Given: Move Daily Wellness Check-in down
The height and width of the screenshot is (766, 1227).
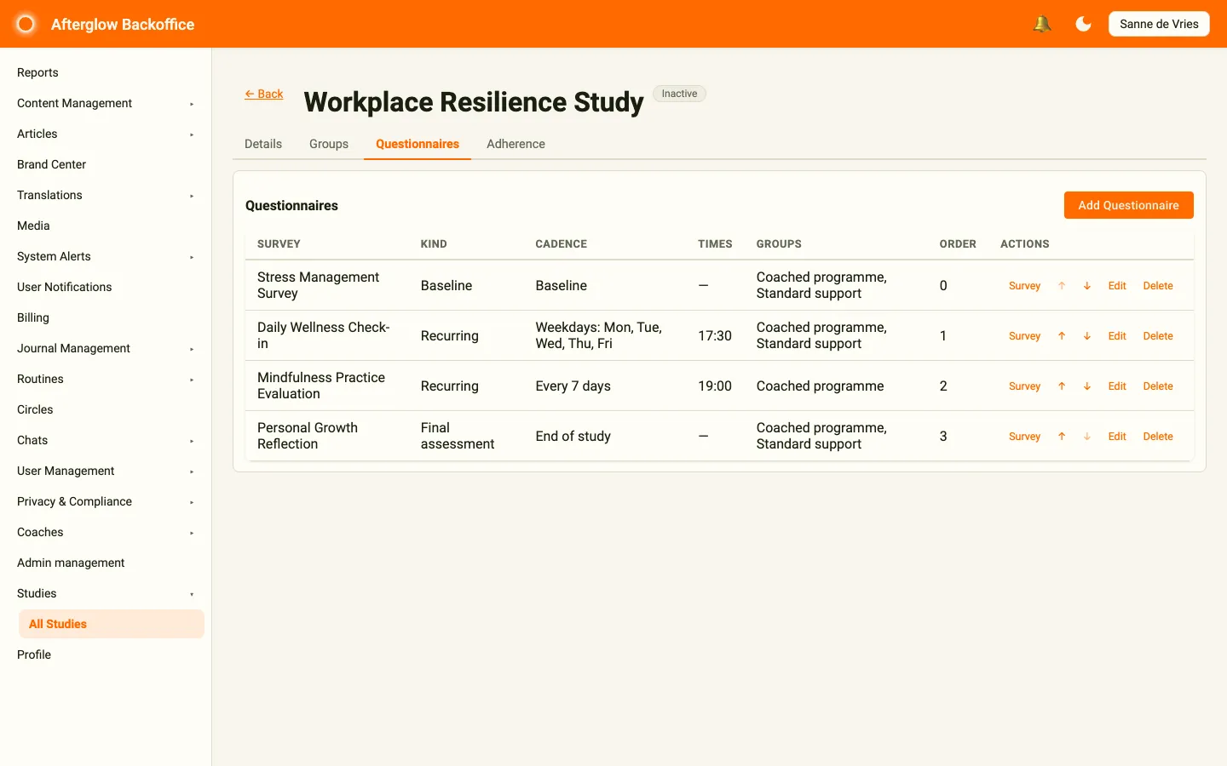Looking at the screenshot, I should tap(1087, 336).
